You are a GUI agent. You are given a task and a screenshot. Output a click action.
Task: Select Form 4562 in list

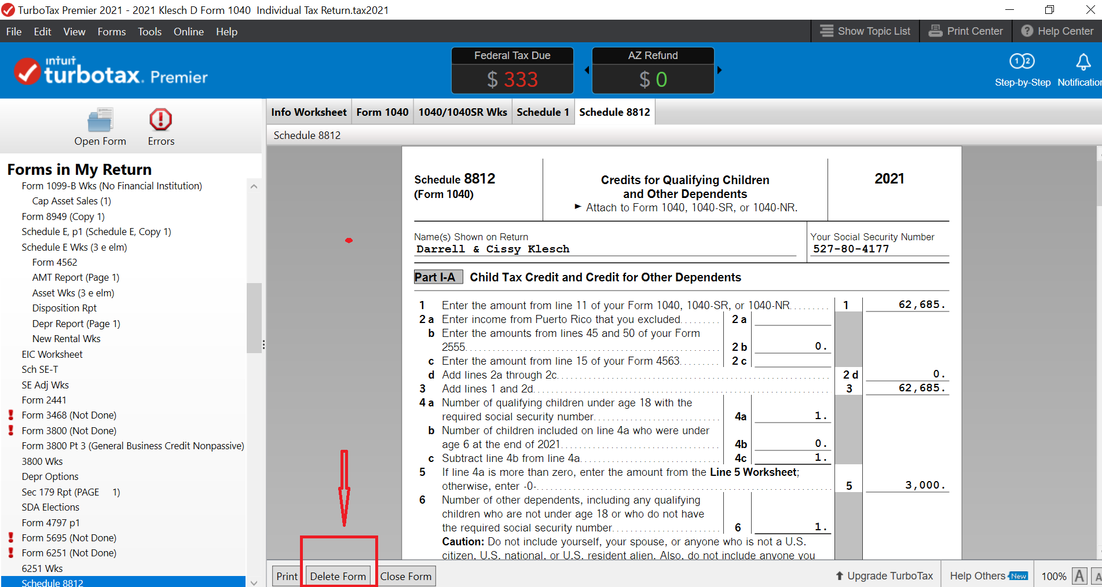[54, 262]
